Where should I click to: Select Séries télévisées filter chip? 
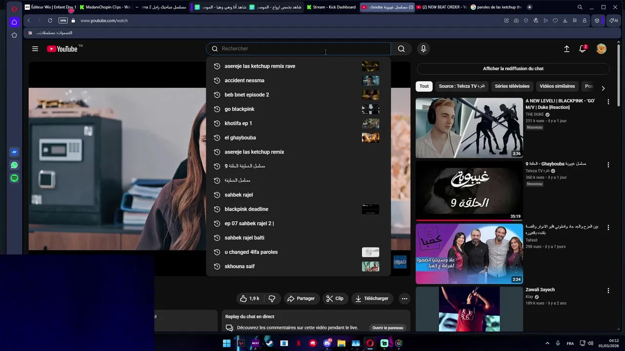coord(512,86)
